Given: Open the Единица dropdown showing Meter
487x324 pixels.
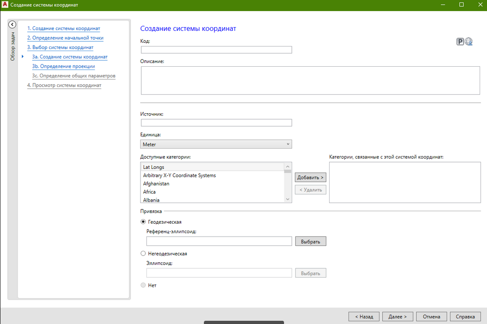Looking at the screenshot, I should (216, 145).
